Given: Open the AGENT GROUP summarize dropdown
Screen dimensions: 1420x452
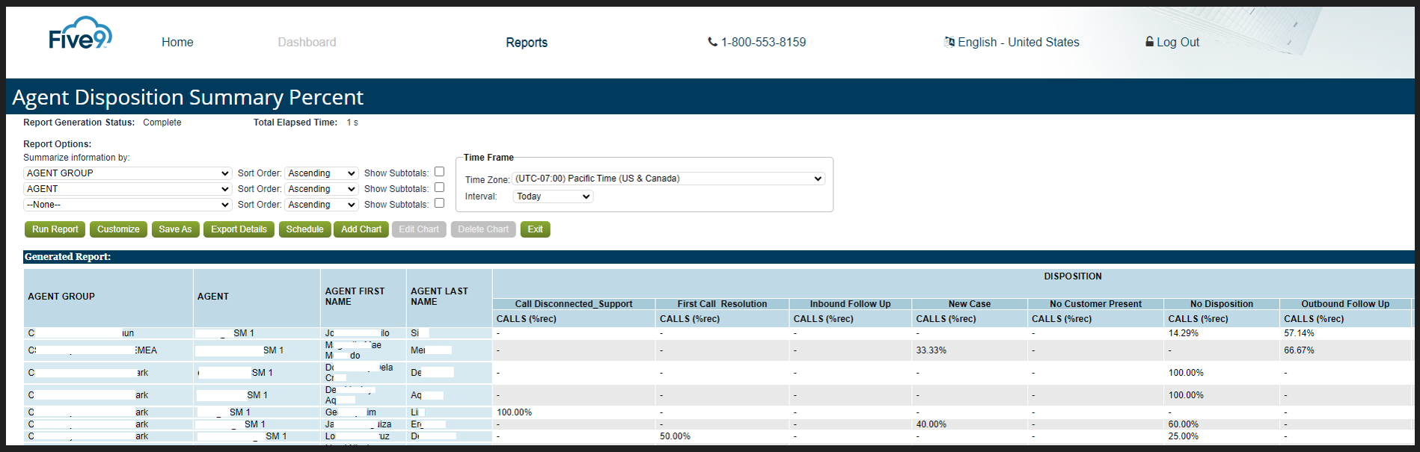Looking at the screenshot, I should [128, 173].
